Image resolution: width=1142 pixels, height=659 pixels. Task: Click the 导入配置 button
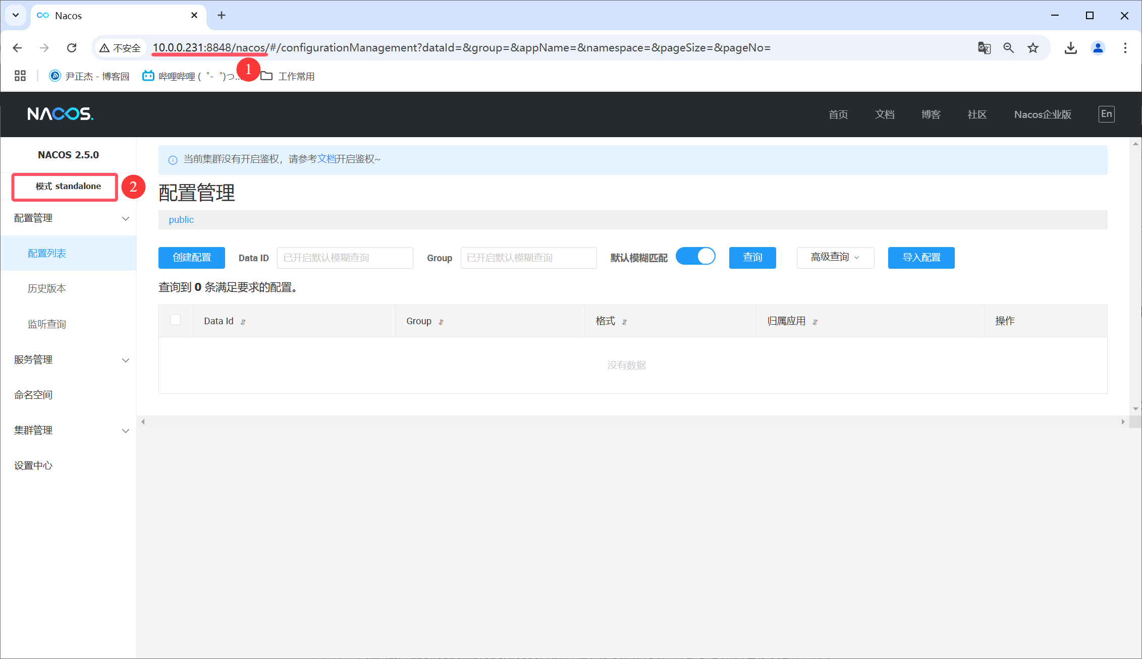921,258
